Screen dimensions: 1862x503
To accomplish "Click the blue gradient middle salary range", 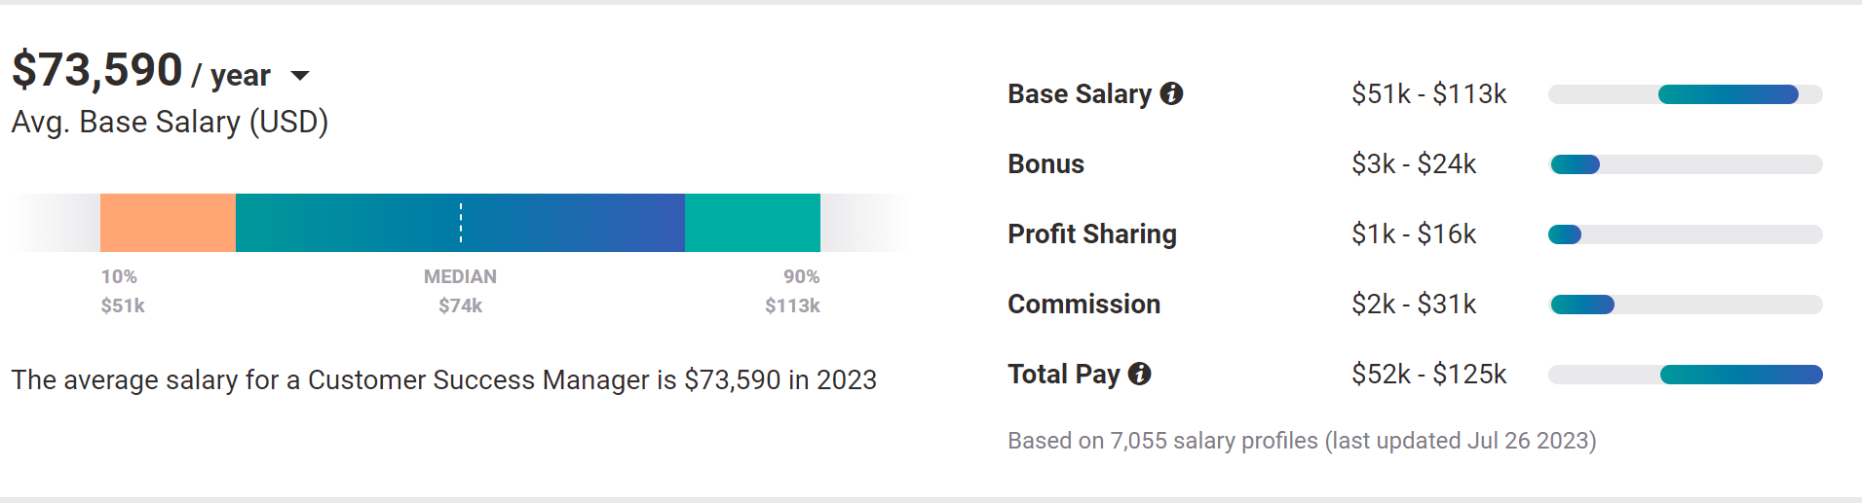I will coord(460,223).
